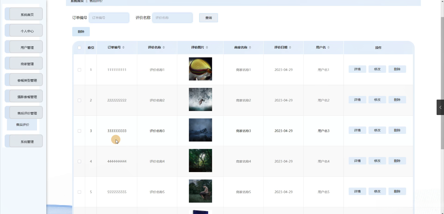Check the row 4 checkbox
The image size is (444, 214).
coord(79,161)
